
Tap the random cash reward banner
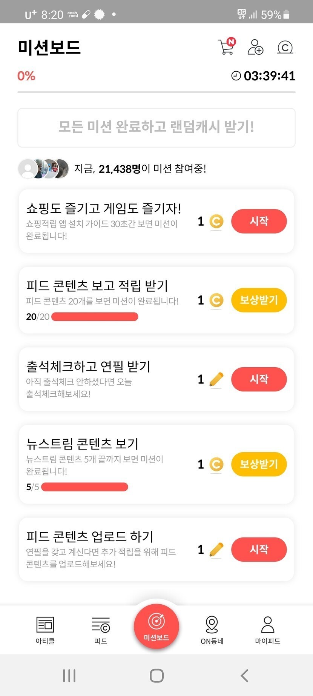pyautogui.click(x=156, y=128)
